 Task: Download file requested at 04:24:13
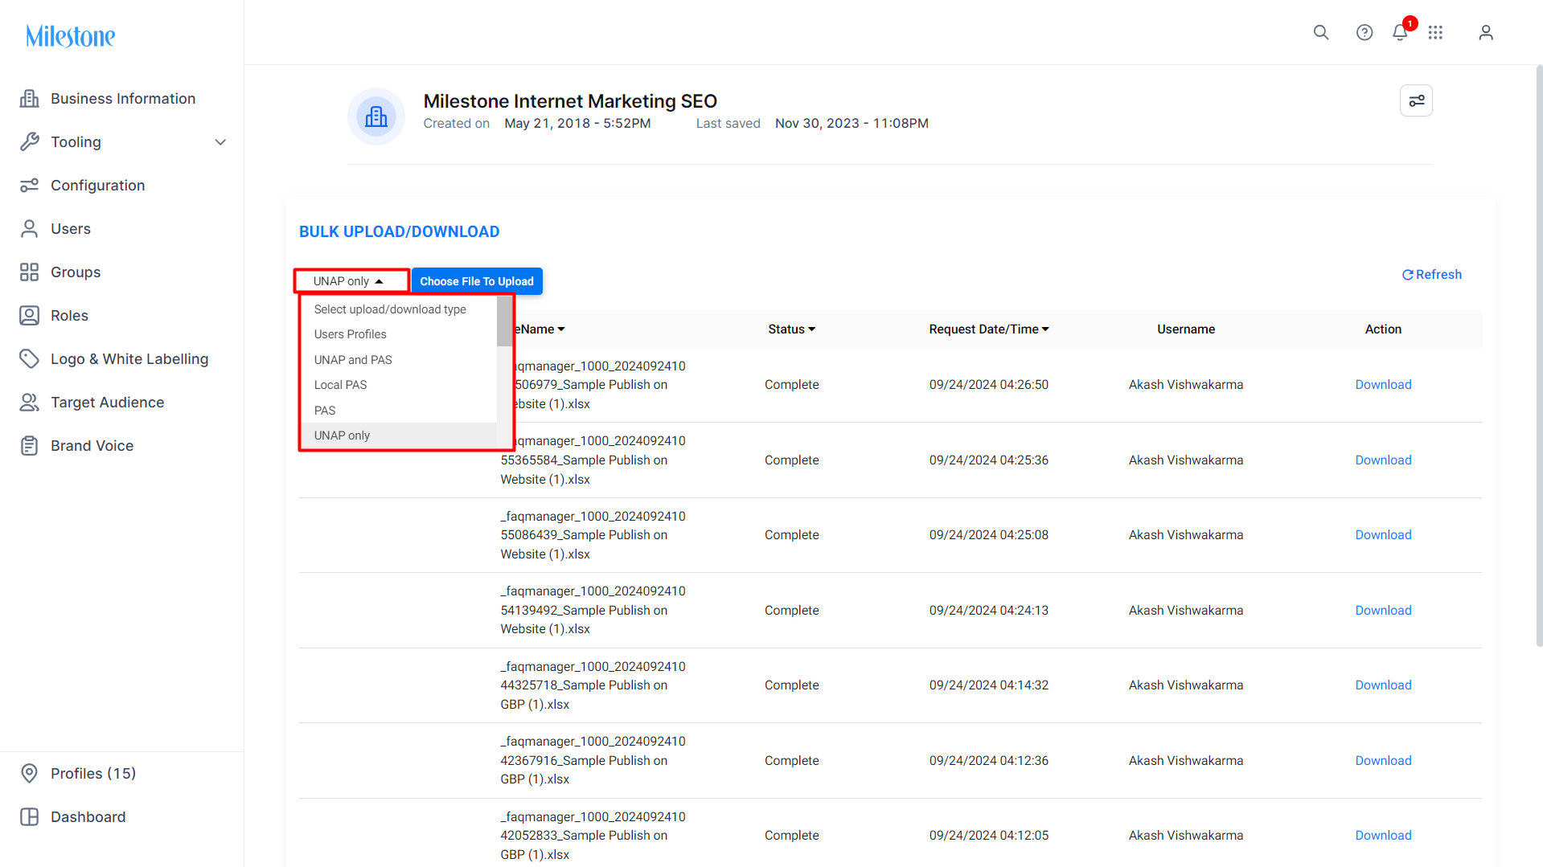click(1383, 611)
